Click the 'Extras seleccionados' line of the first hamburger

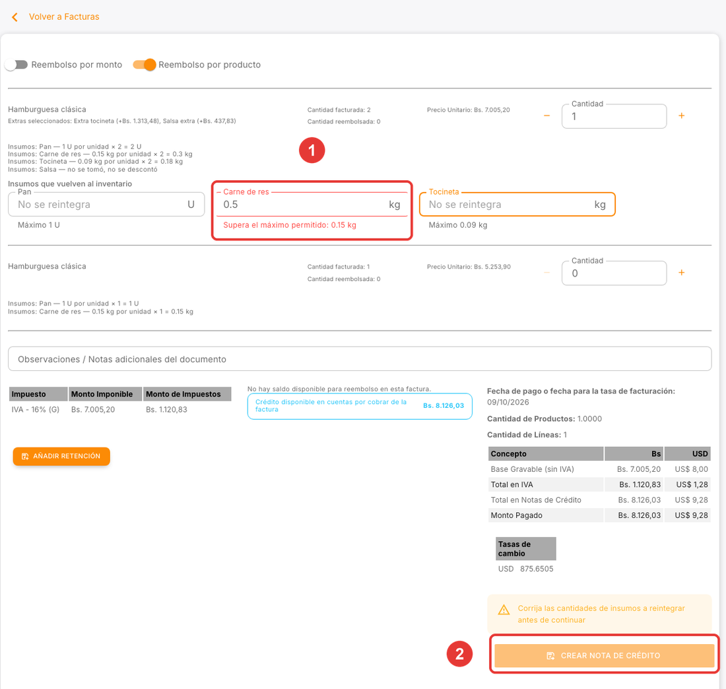[x=122, y=121]
